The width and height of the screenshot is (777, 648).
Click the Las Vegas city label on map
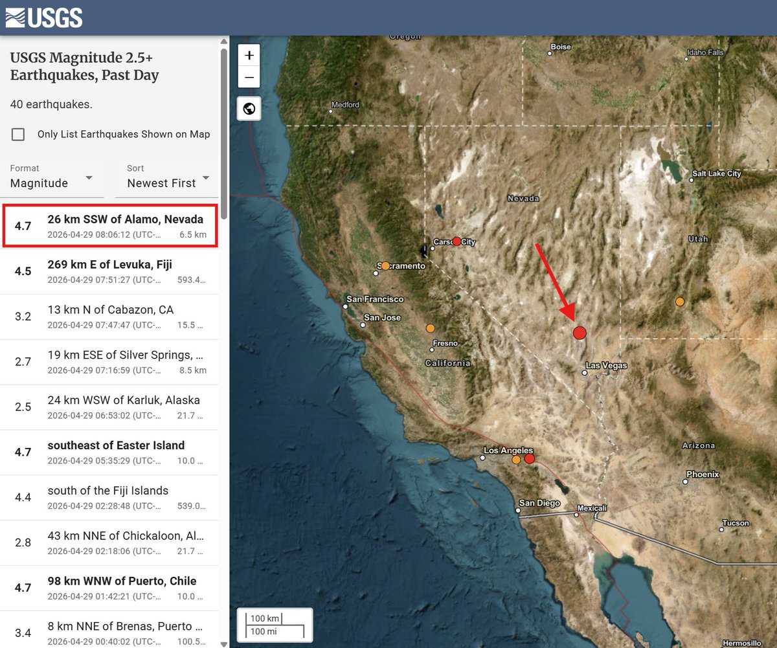click(x=606, y=366)
